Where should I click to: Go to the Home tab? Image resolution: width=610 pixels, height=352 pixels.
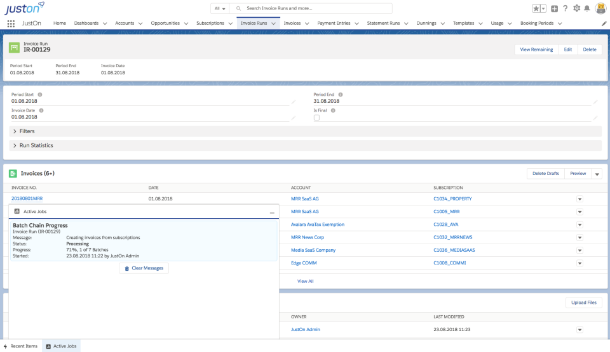pyautogui.click(x=60, y=23)
